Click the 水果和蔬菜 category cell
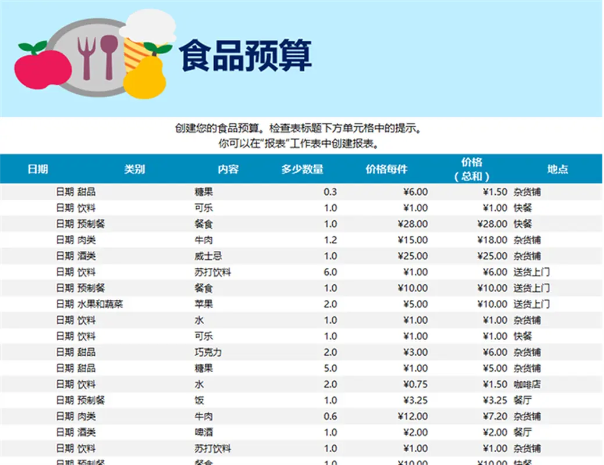This screenshot has width=604, height=465. (x=100, y=304)
